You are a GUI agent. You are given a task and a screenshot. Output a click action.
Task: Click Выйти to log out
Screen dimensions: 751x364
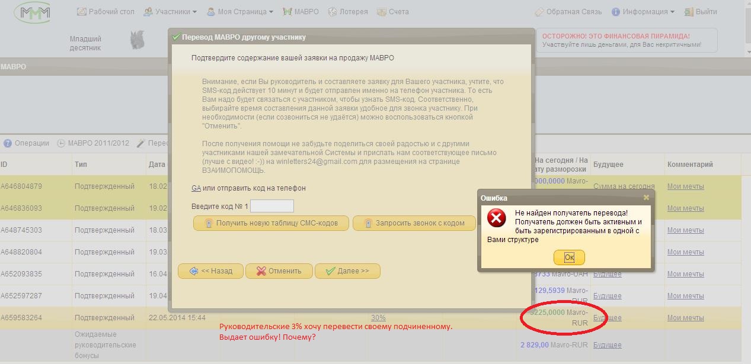(701, 11)
